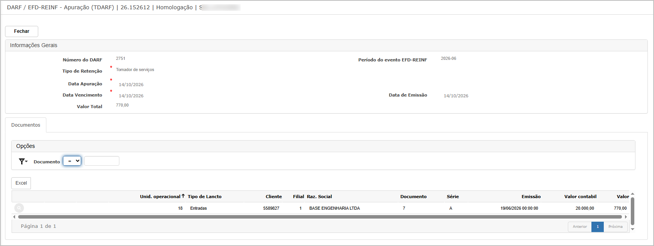The width and height of the screenshot is (654, 246).
Task: Go to the Anterior page
Action: click(580, 227)
